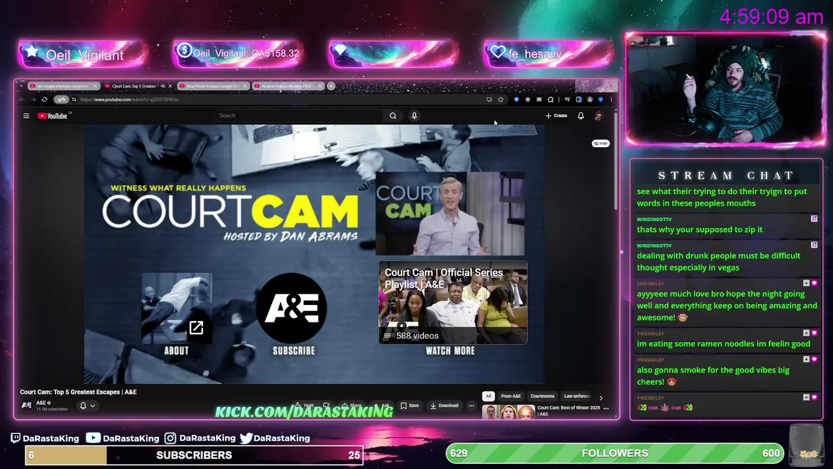Open the A&E channel name link
Viewport: 833px width, 469px height.
click(42, 403)
